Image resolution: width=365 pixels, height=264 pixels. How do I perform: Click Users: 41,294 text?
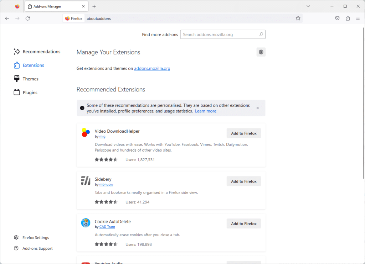[x=137, y=202]
